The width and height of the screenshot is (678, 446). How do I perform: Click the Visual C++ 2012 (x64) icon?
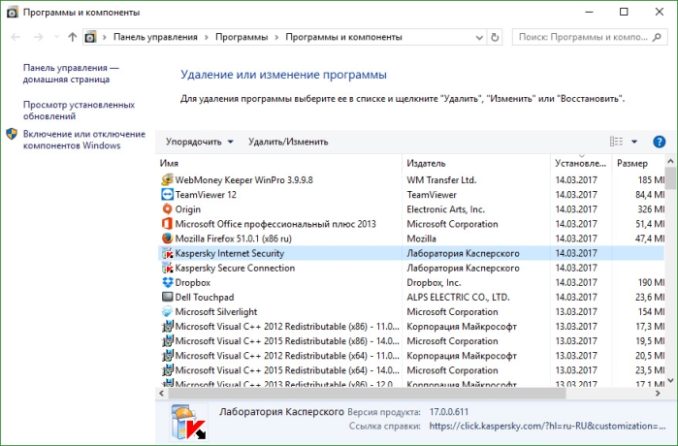[167, 356]
